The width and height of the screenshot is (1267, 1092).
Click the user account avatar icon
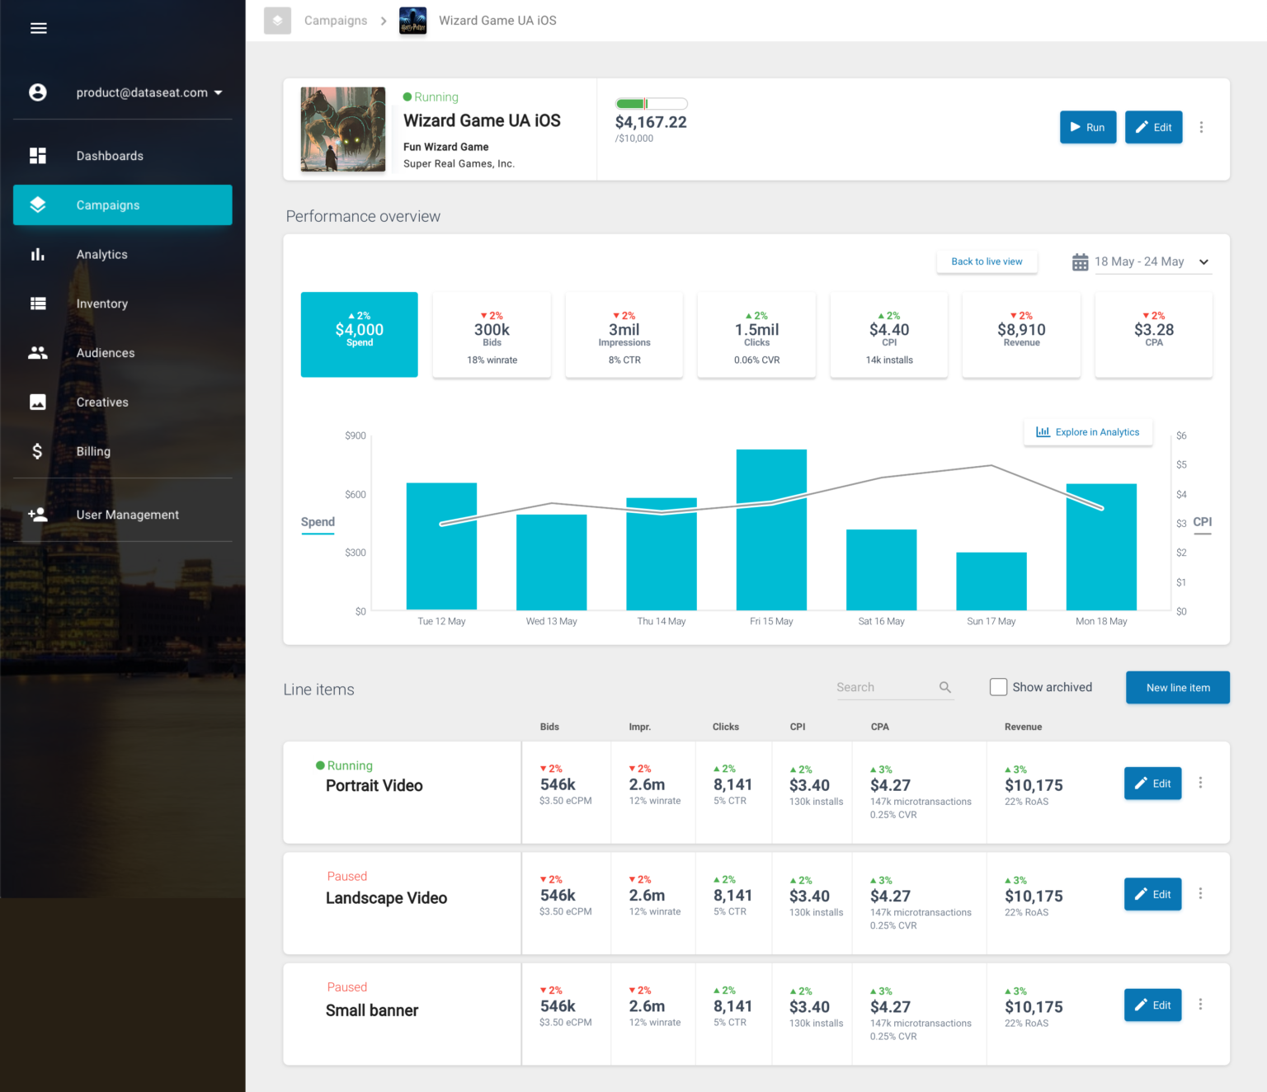point(38,92)
